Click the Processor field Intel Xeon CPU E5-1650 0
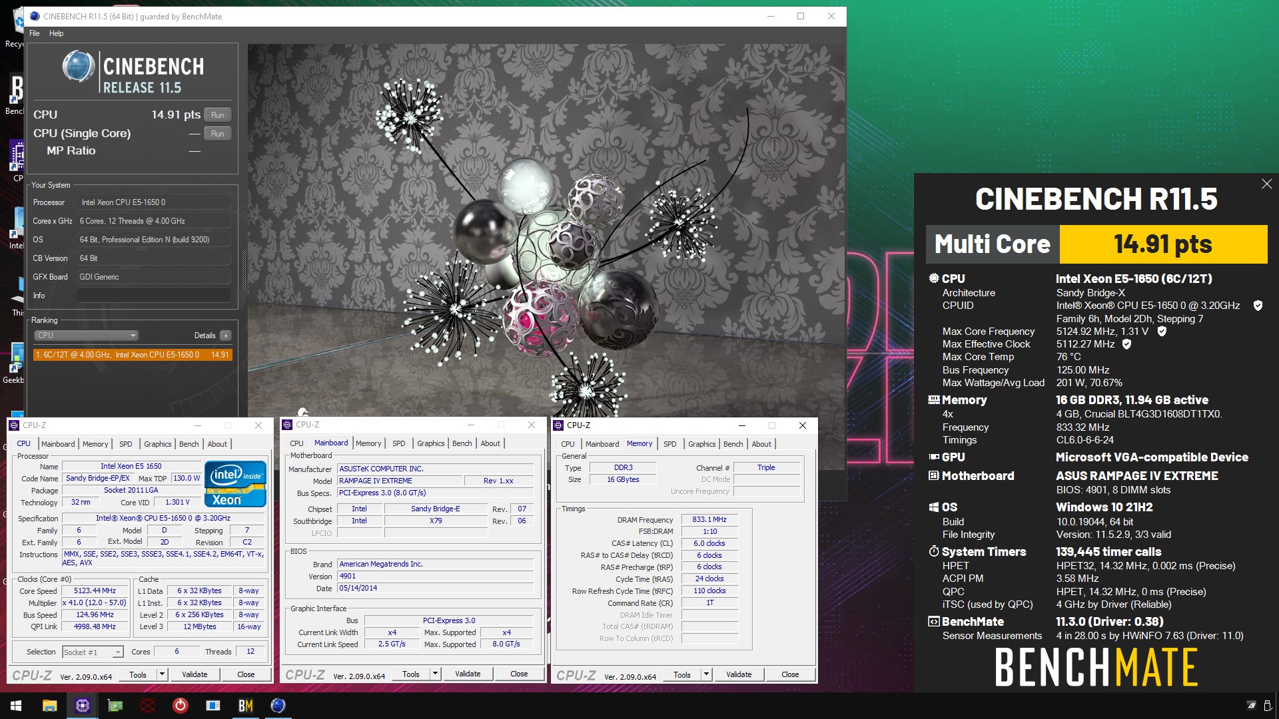Viewport: 1279px width, 719px height. (x=154, y=202)
